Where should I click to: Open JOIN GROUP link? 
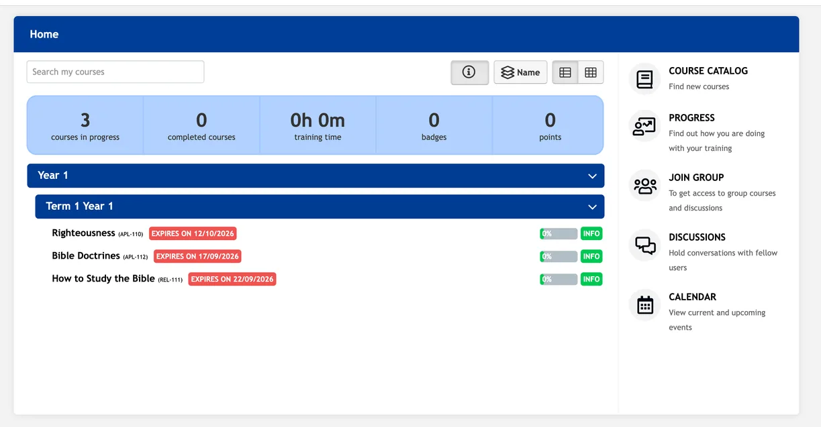pos(696,177)
